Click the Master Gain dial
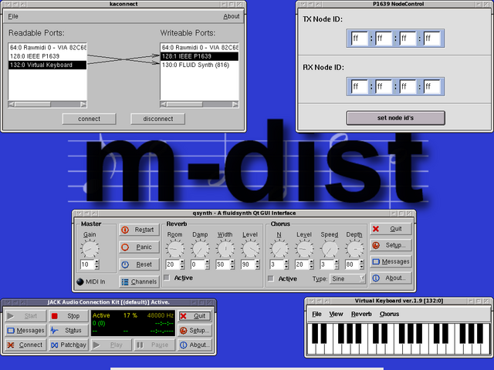494x370 pixels. (x=90, y=248)
